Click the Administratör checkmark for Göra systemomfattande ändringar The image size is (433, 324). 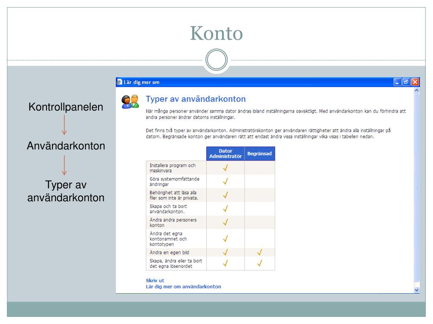point(225,181)
